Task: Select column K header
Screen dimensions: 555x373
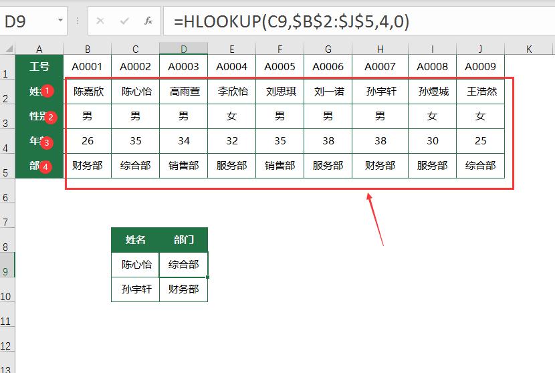Action: (x=529, y=49)
